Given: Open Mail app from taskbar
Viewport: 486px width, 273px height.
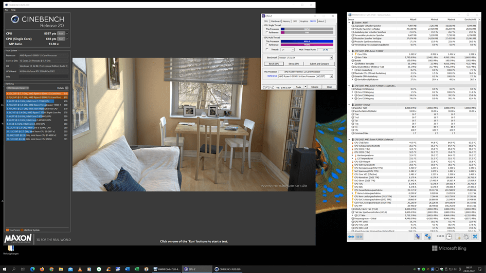Looking at the screenshot, I should (70, 269).
